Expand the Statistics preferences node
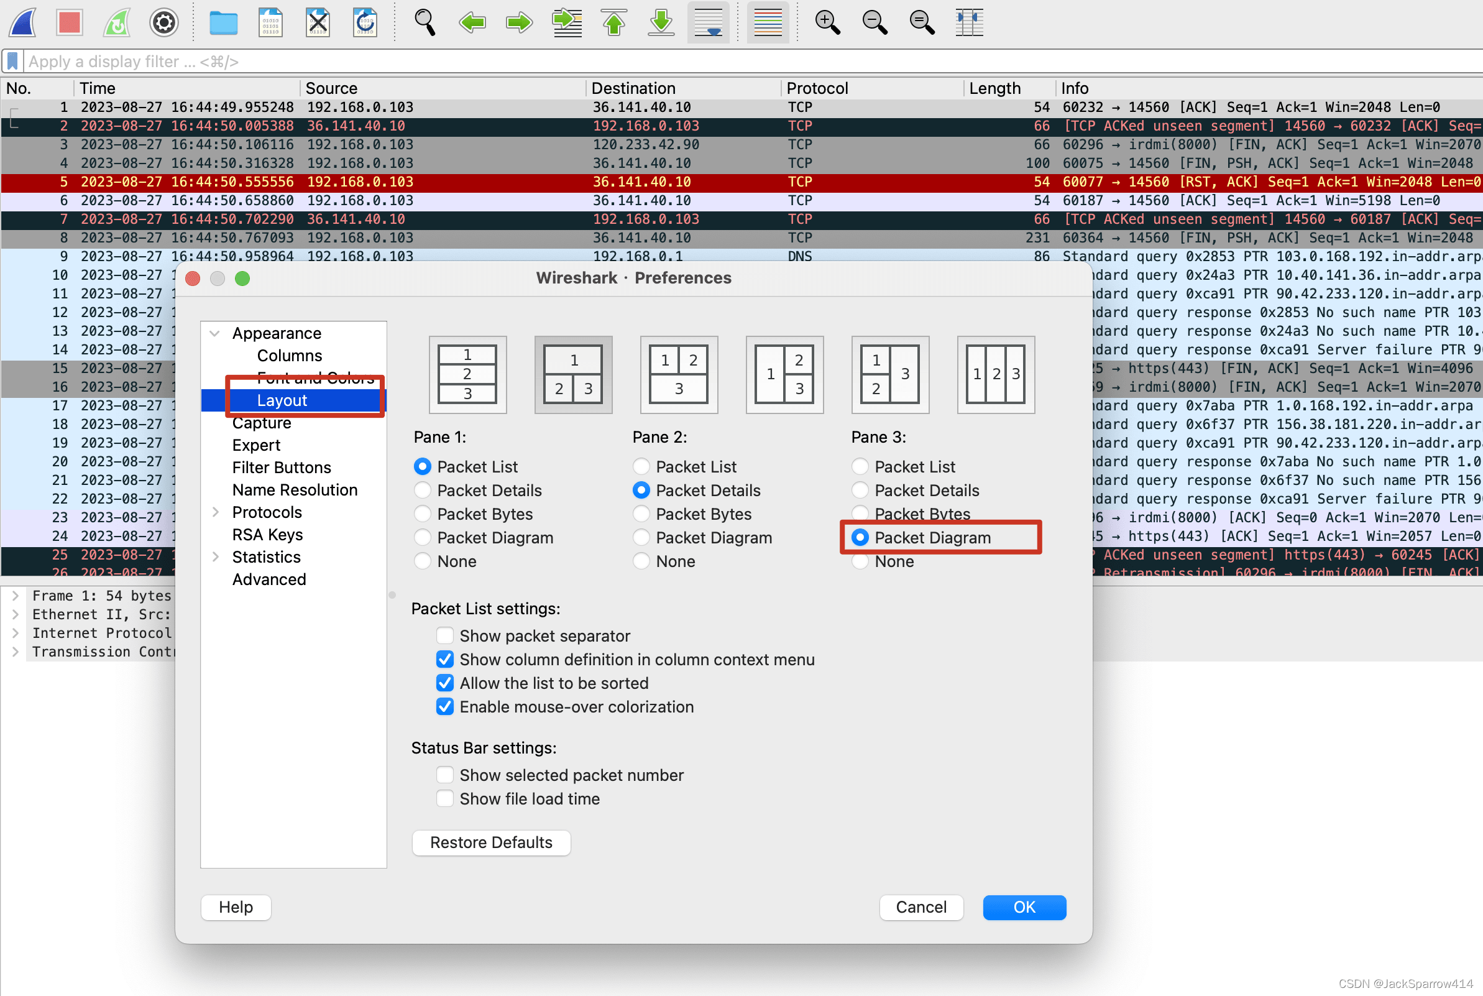Viewport: 1483px width, 996px height. click(215, 557)
